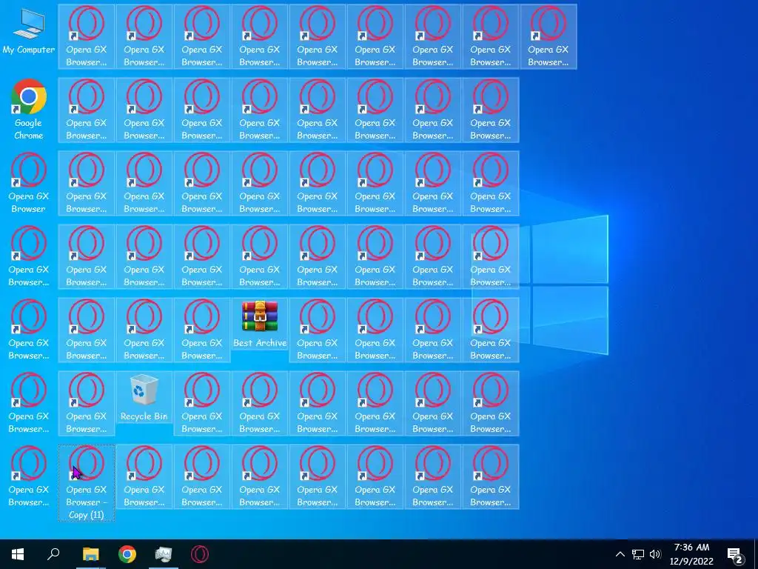Show hidden system tray icons
This screenshot has height=569, width=758.
(620, 554)
